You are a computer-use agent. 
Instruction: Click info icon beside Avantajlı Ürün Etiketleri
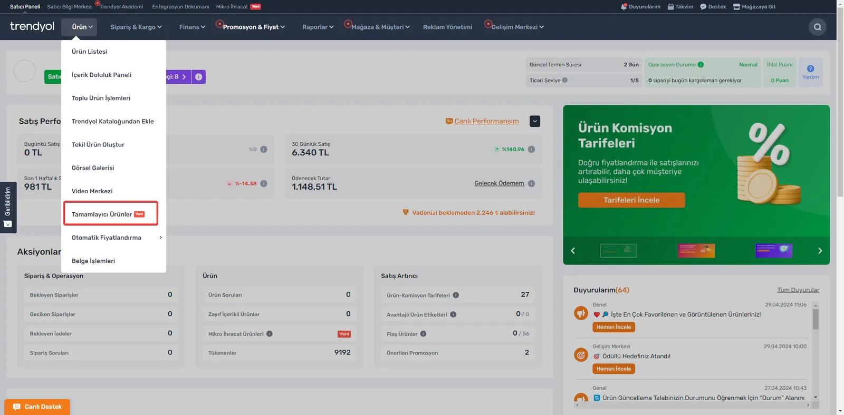click(x=453, y=314)
